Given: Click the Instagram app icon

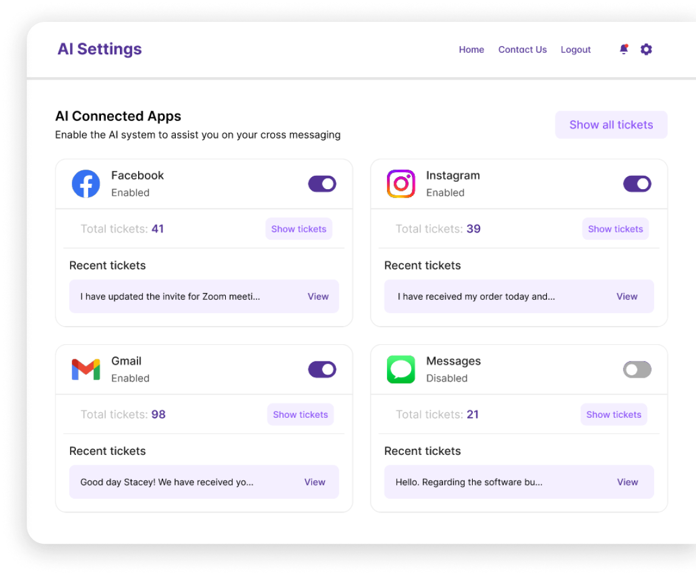Looking at the screenshot, I should 401,184.
